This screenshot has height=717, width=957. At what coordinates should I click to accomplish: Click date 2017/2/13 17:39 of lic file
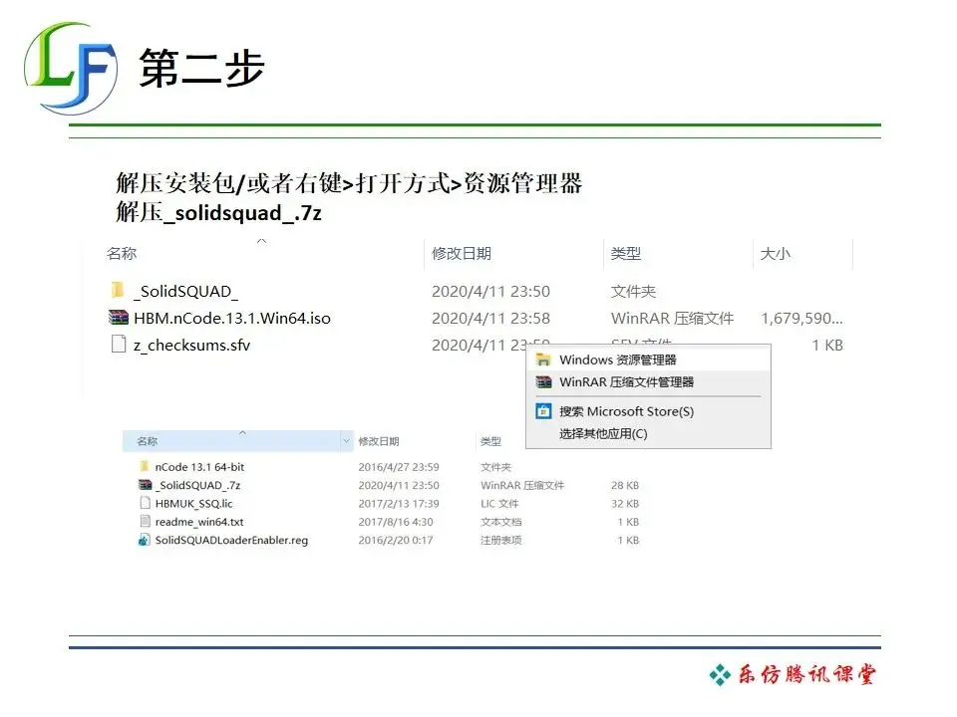tap(399, 504)
